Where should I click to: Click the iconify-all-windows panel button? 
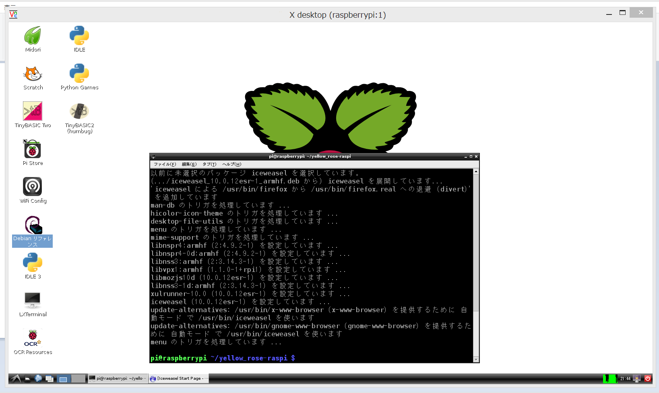pos(50,379)
